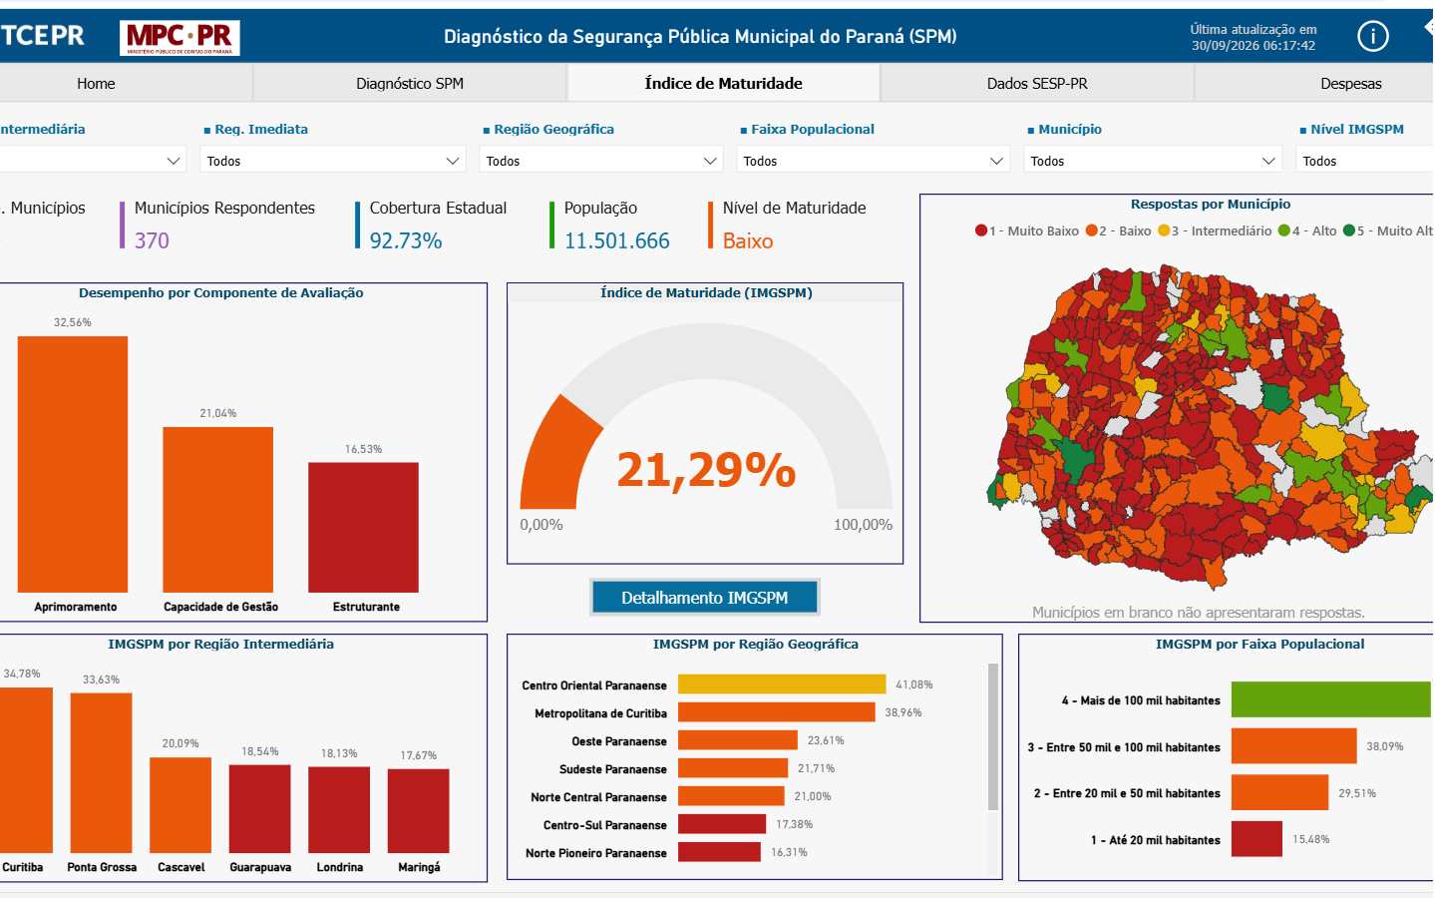1435x898 pixels.
Task: Click the Centro Oriental Paranaense bar
Action: [782, 684]
